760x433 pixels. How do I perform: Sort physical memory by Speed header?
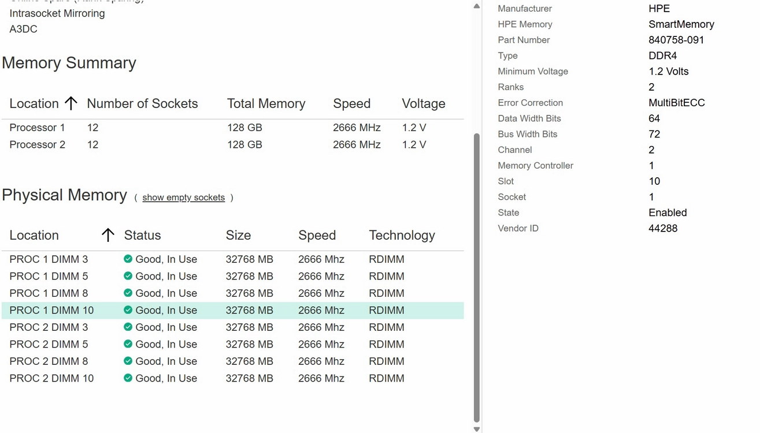[317, 235]
